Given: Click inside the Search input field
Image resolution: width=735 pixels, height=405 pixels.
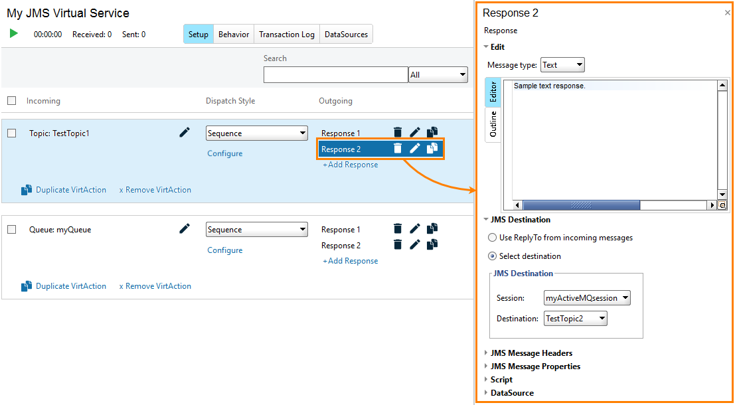Looking at the screenshot, I should click(335, 74).
